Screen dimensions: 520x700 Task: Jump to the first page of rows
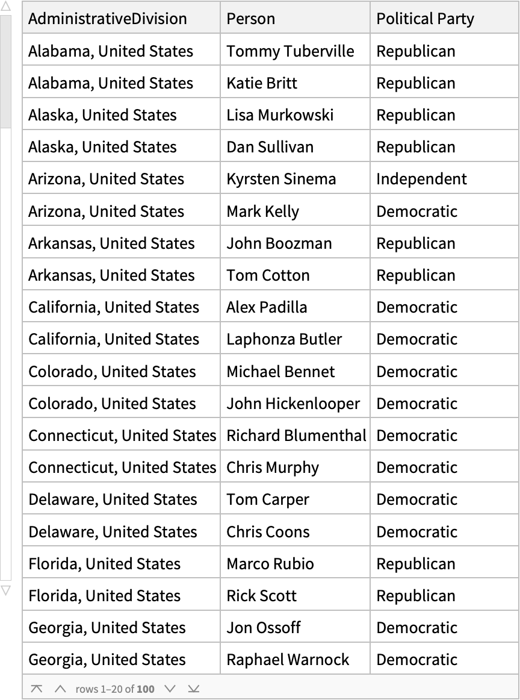pos(36,689)
